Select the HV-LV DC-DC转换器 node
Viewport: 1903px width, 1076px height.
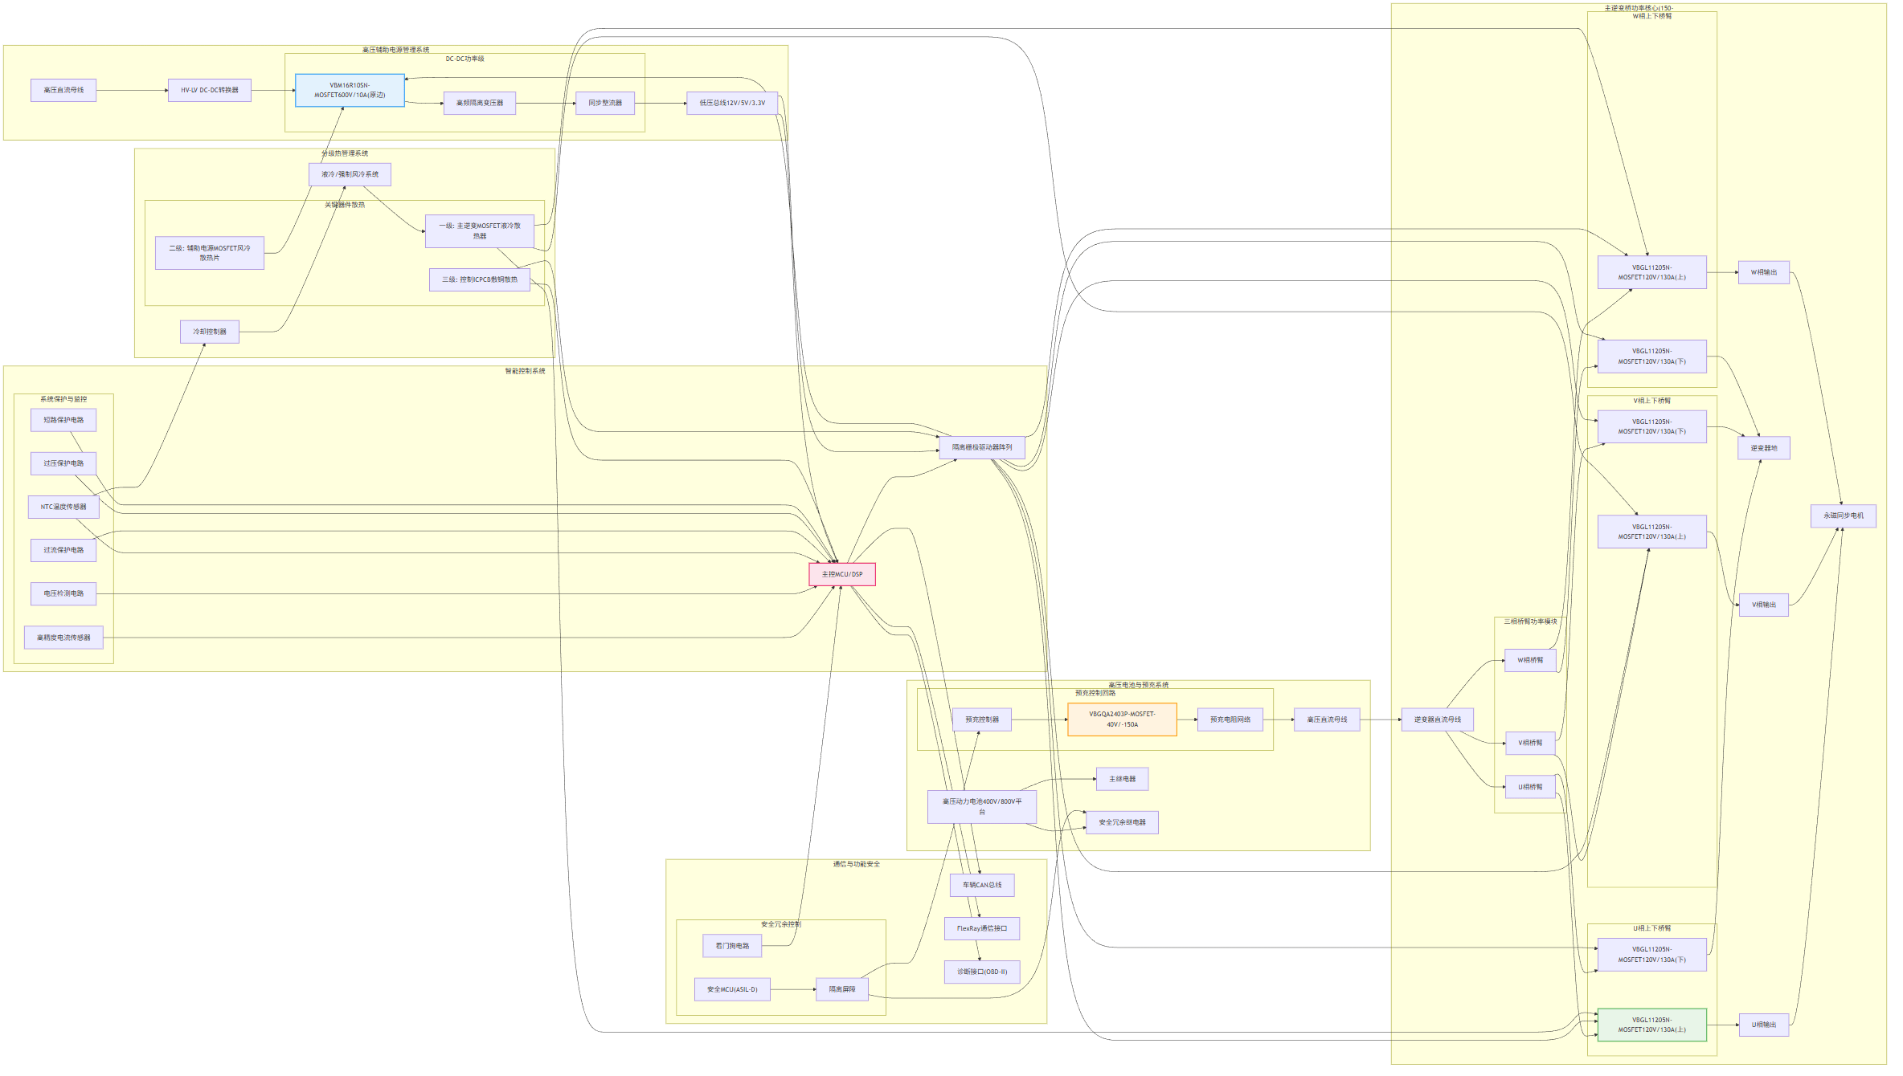point(209,90)
